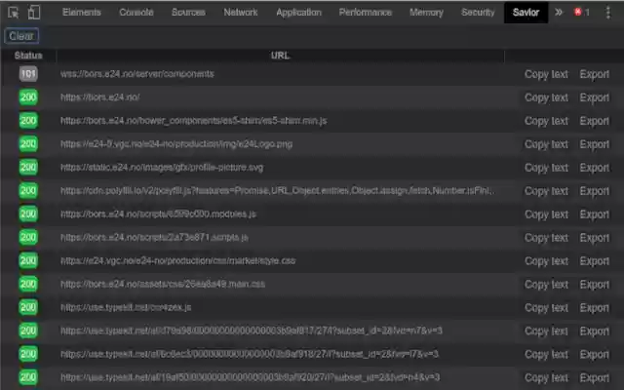Copy text for market/style.css row
Viewport: 624px width, 390px height.
546,261
